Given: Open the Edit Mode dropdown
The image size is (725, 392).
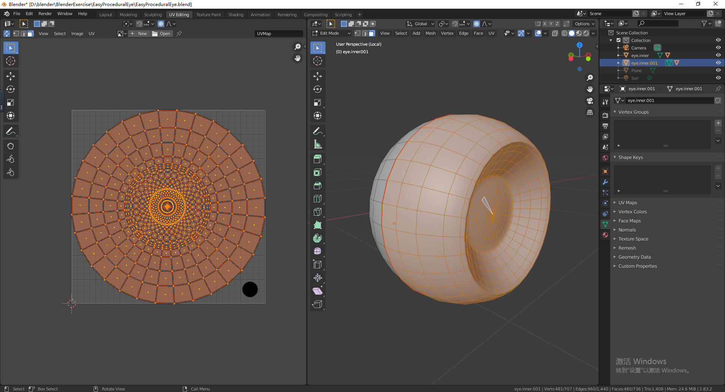Looking at the screenshot, I should pyautogui.click(x=331, y=34).
